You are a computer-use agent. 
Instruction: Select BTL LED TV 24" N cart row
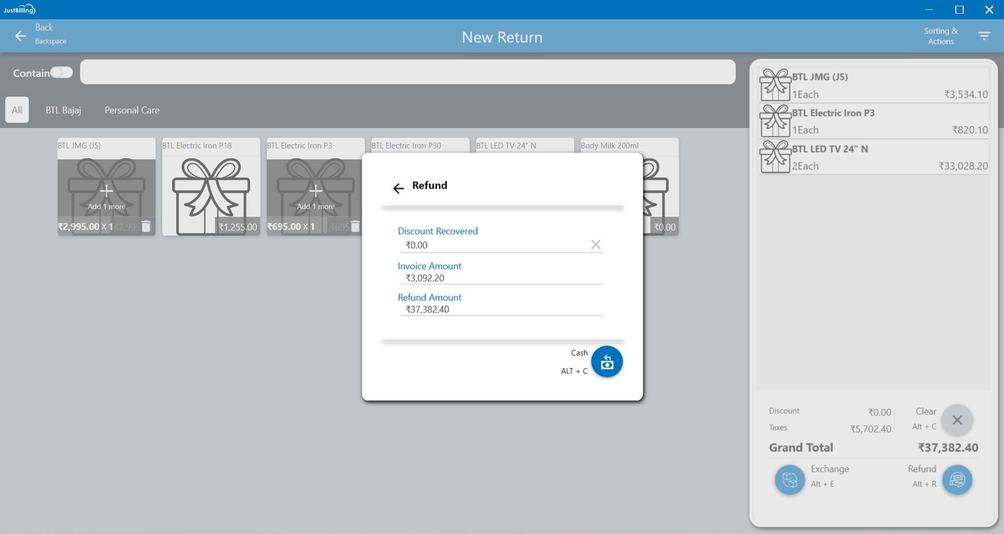874,157
